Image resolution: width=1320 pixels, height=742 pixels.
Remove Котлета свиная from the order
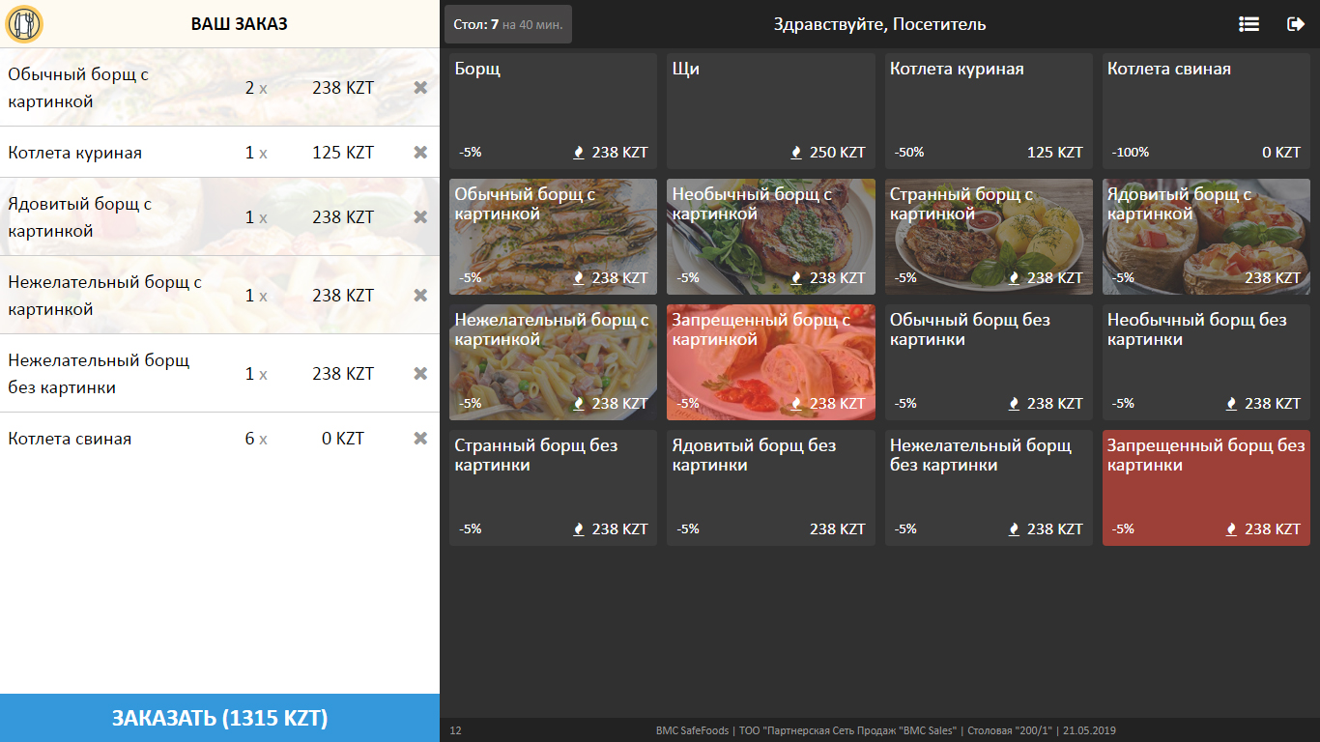(420, 439)
